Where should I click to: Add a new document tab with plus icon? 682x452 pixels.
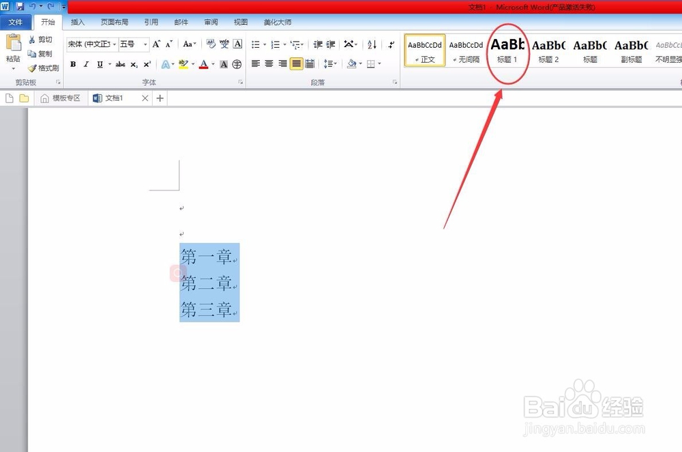[160, 98]
